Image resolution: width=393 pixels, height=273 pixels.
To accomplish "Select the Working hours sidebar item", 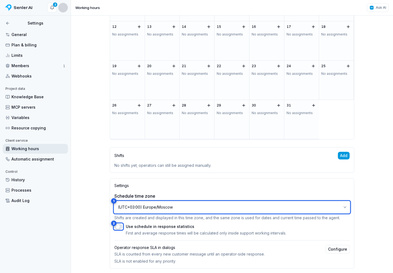I will [35, 149].
